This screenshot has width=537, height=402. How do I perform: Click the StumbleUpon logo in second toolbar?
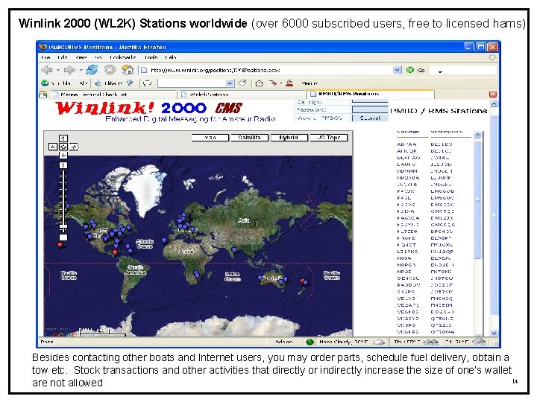[45, 83]
